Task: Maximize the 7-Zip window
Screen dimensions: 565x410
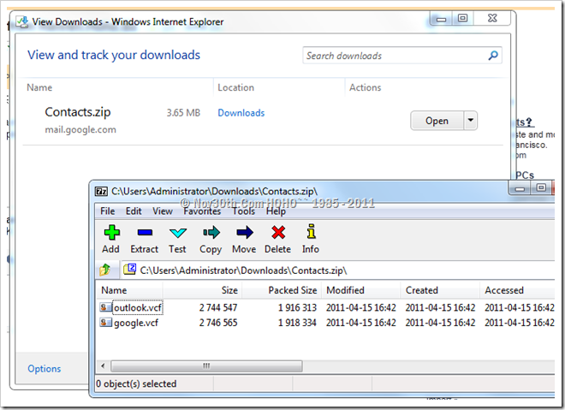Action: pos(541,187)
